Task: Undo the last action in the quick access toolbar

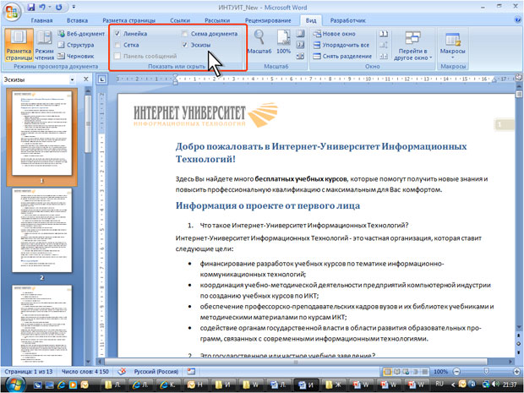Action: pyautogui.click(x=42, y=7)
